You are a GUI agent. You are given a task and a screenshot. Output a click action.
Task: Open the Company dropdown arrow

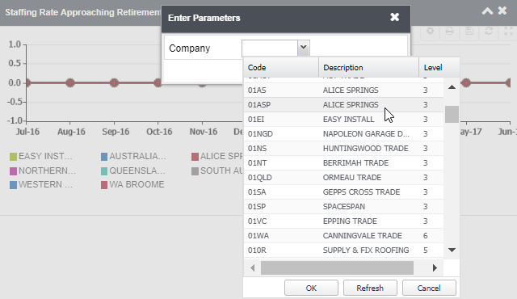(304, 48)
